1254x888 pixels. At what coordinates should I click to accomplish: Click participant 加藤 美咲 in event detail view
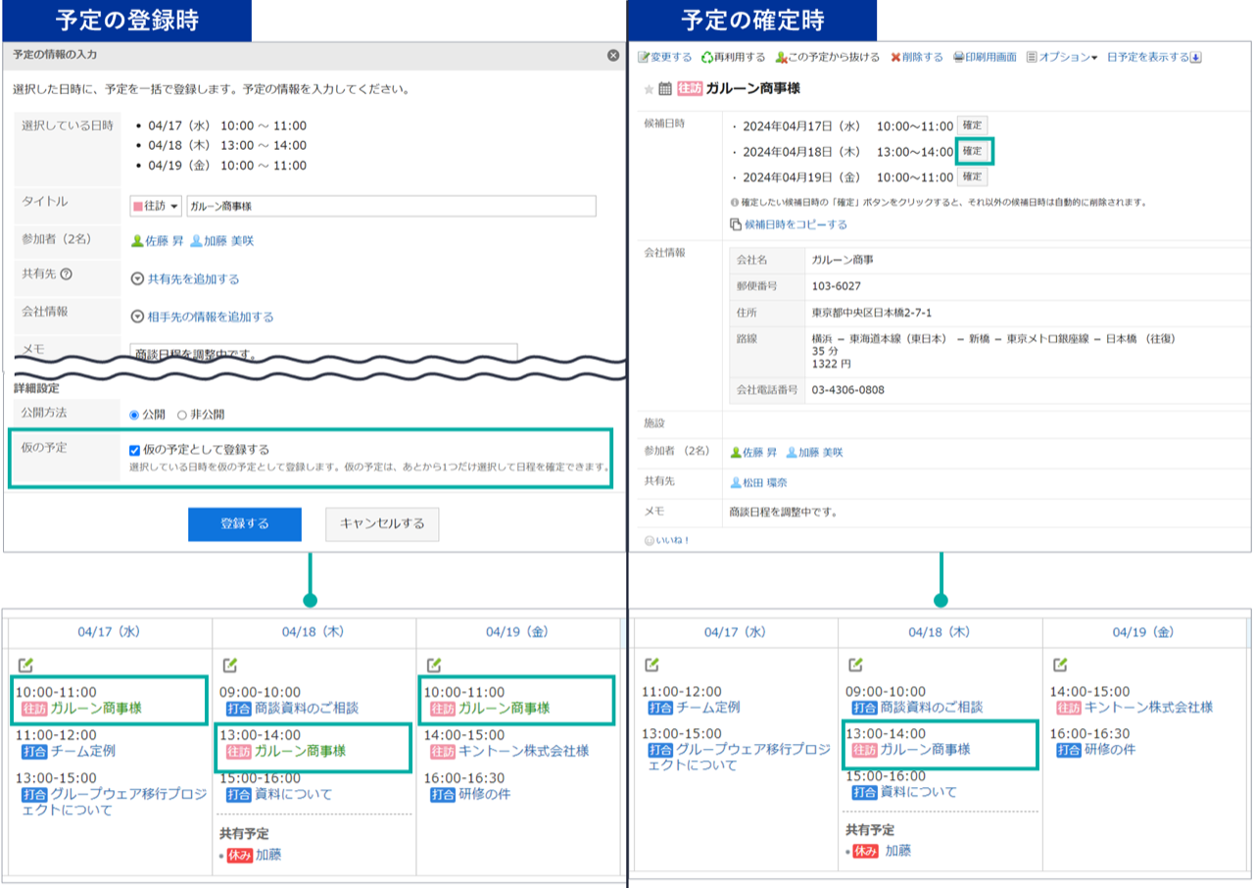click(x=814, y=453)
